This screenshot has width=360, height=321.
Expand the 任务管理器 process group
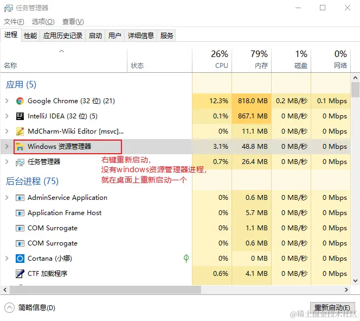7,162
